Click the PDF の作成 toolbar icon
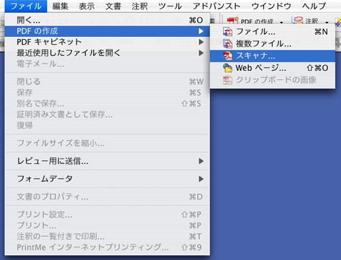This screenshot has height=260, width=341. (x=232, y=21)
